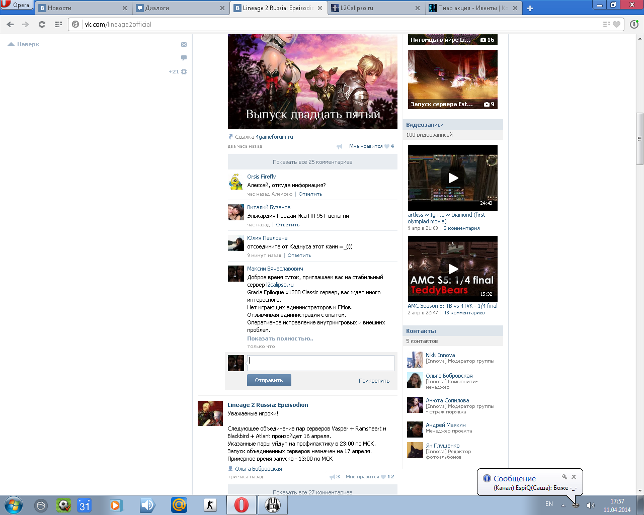Add page to Speed Dial via address bar grid icon

pos(606,24)
